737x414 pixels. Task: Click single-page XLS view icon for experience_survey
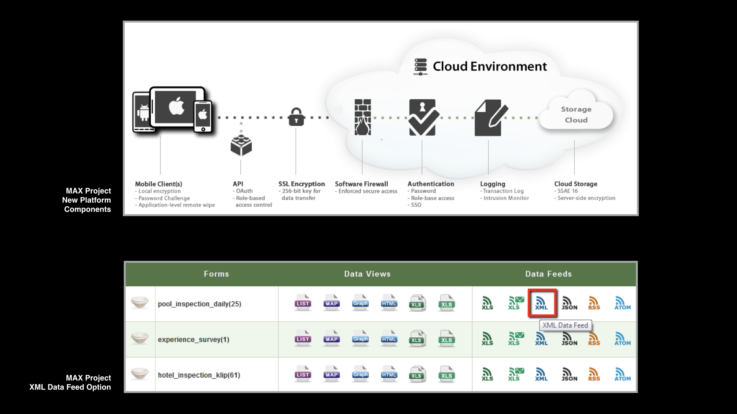pyautogui.click(x=447, y=338)
